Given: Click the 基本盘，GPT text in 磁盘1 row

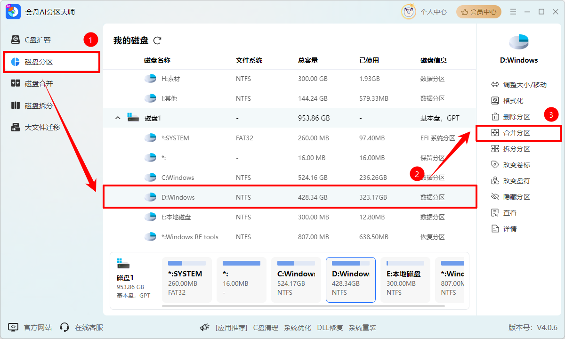Looking at the screenshot, I should 440,118.
